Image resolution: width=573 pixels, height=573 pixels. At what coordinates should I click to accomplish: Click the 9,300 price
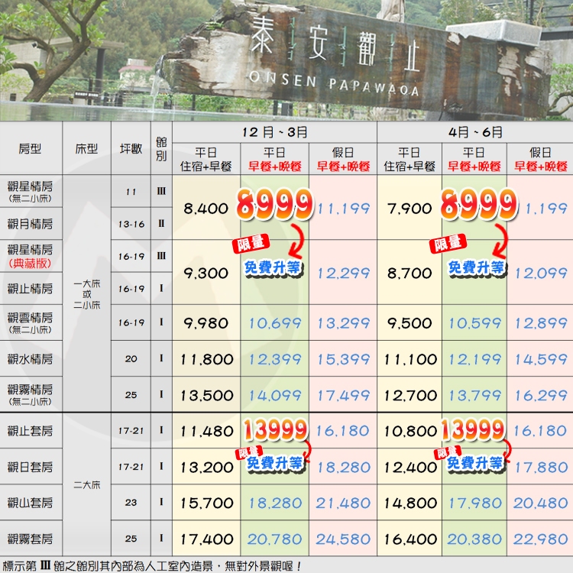click(x=206, y=274)
